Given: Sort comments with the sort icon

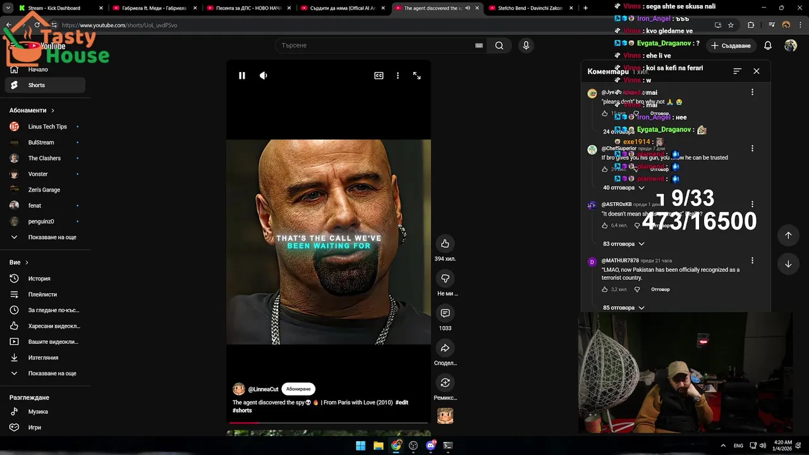Looking at the screenshot, I should point(737,71).
